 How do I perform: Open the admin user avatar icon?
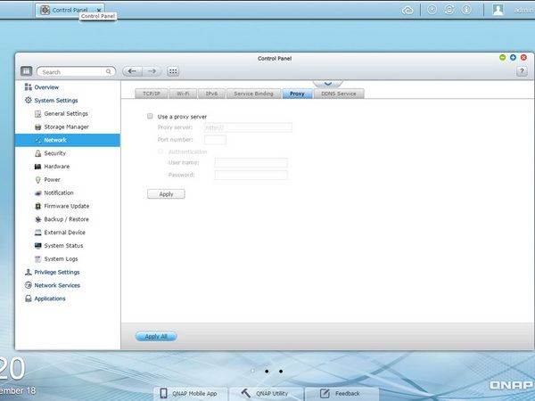(498, 10)
